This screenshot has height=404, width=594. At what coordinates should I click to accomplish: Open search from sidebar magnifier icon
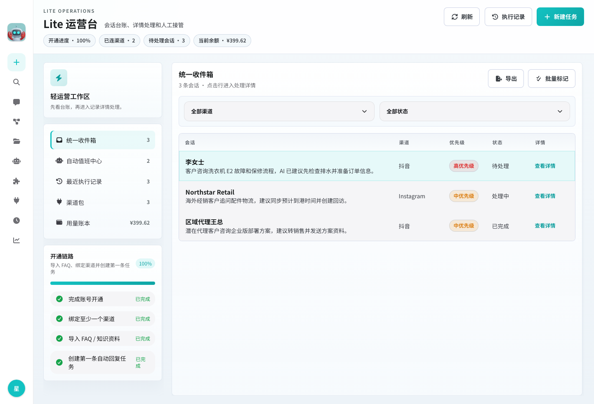click(x=16, y=82)
